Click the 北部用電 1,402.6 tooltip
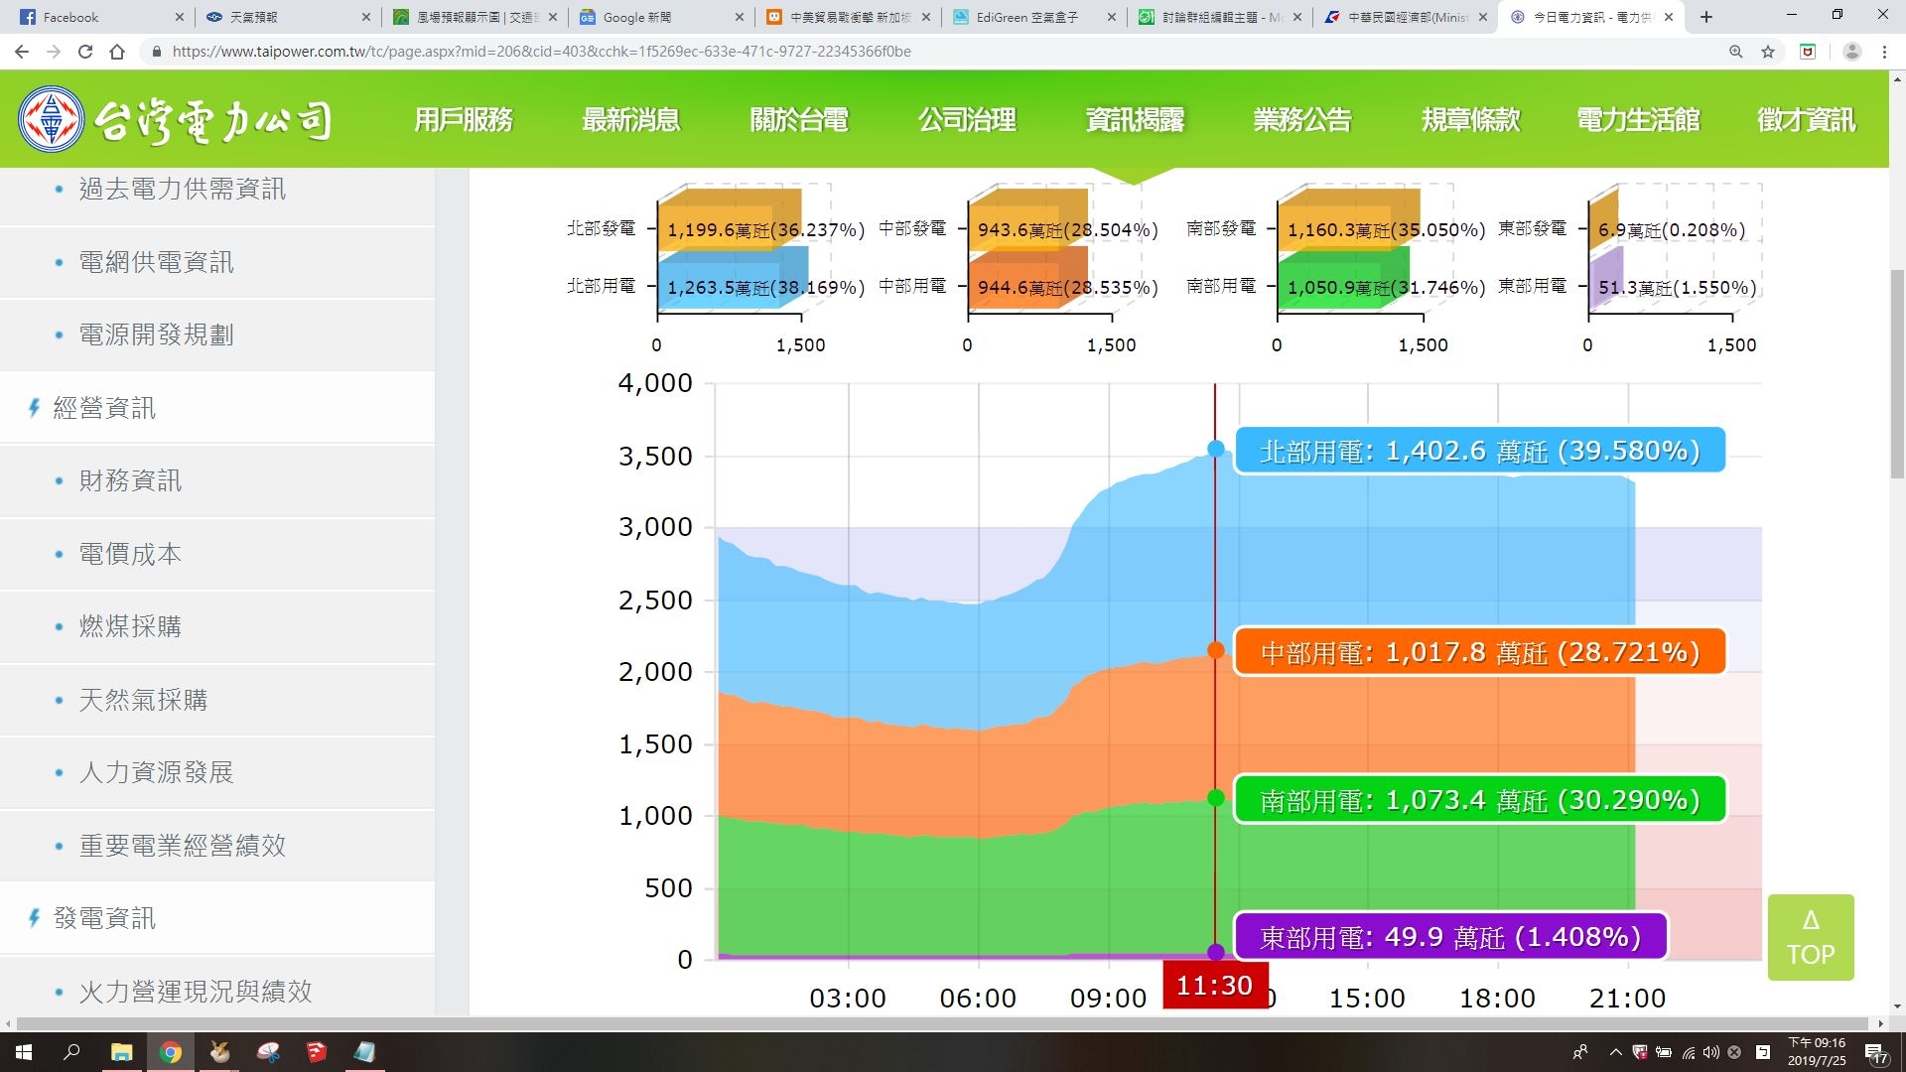The image size is (1906, 1072). click(1479, 451)
